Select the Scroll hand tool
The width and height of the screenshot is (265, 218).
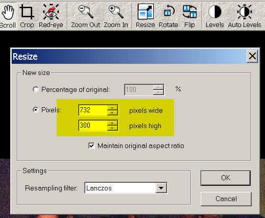click(8, 16)
